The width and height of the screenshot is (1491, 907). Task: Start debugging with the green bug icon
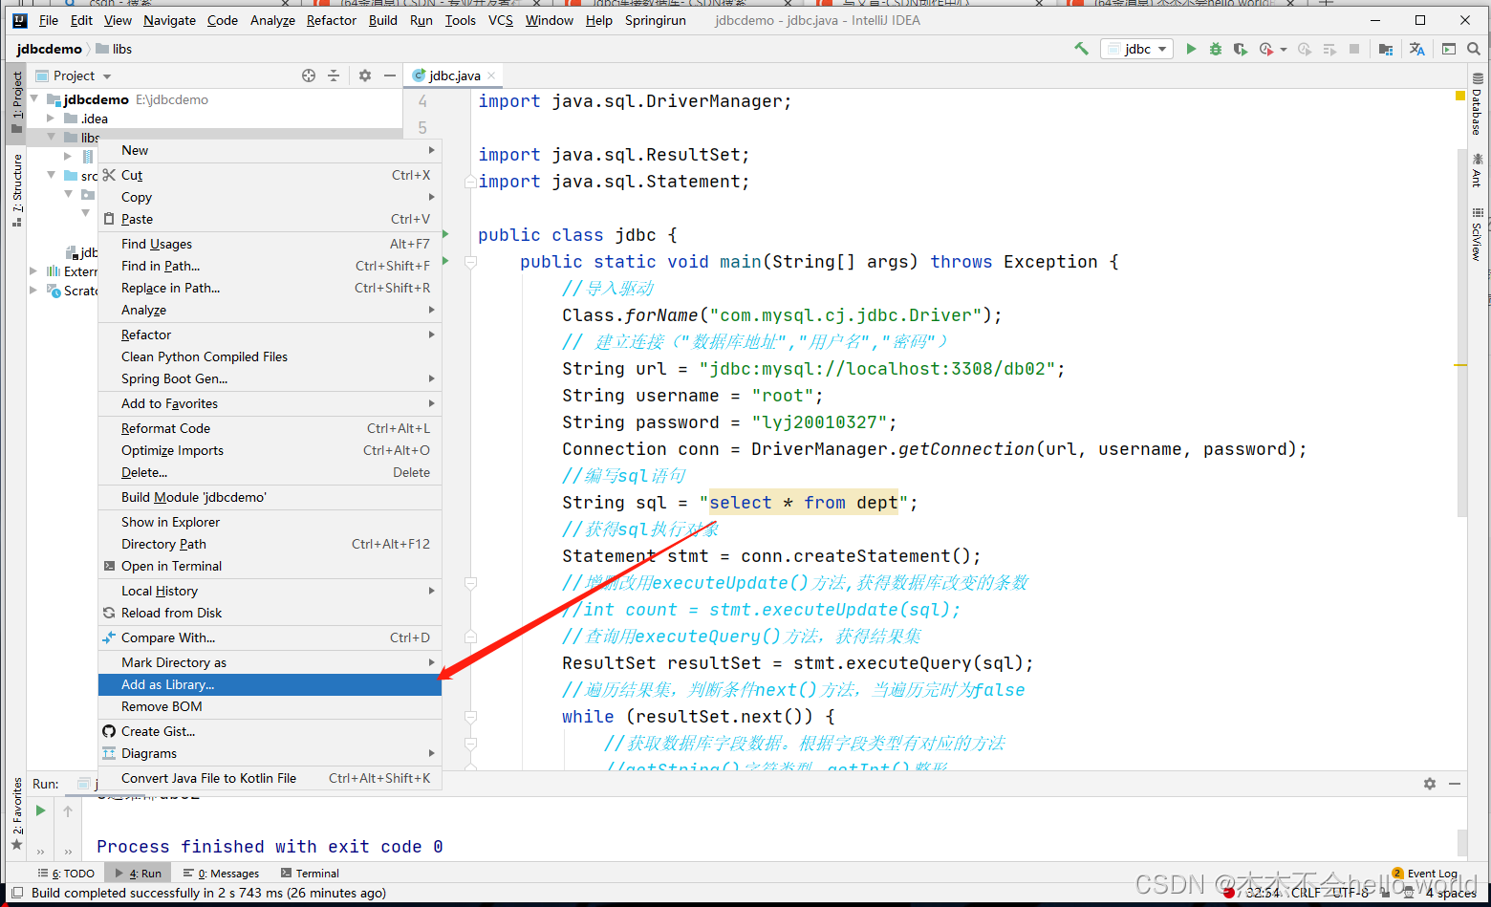1216,49
